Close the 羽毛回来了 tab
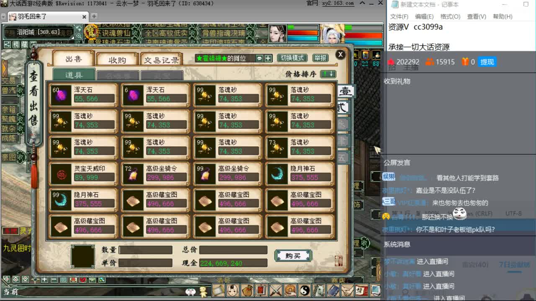The width and height of the screenshot is (536, 301). pos(84,17)
